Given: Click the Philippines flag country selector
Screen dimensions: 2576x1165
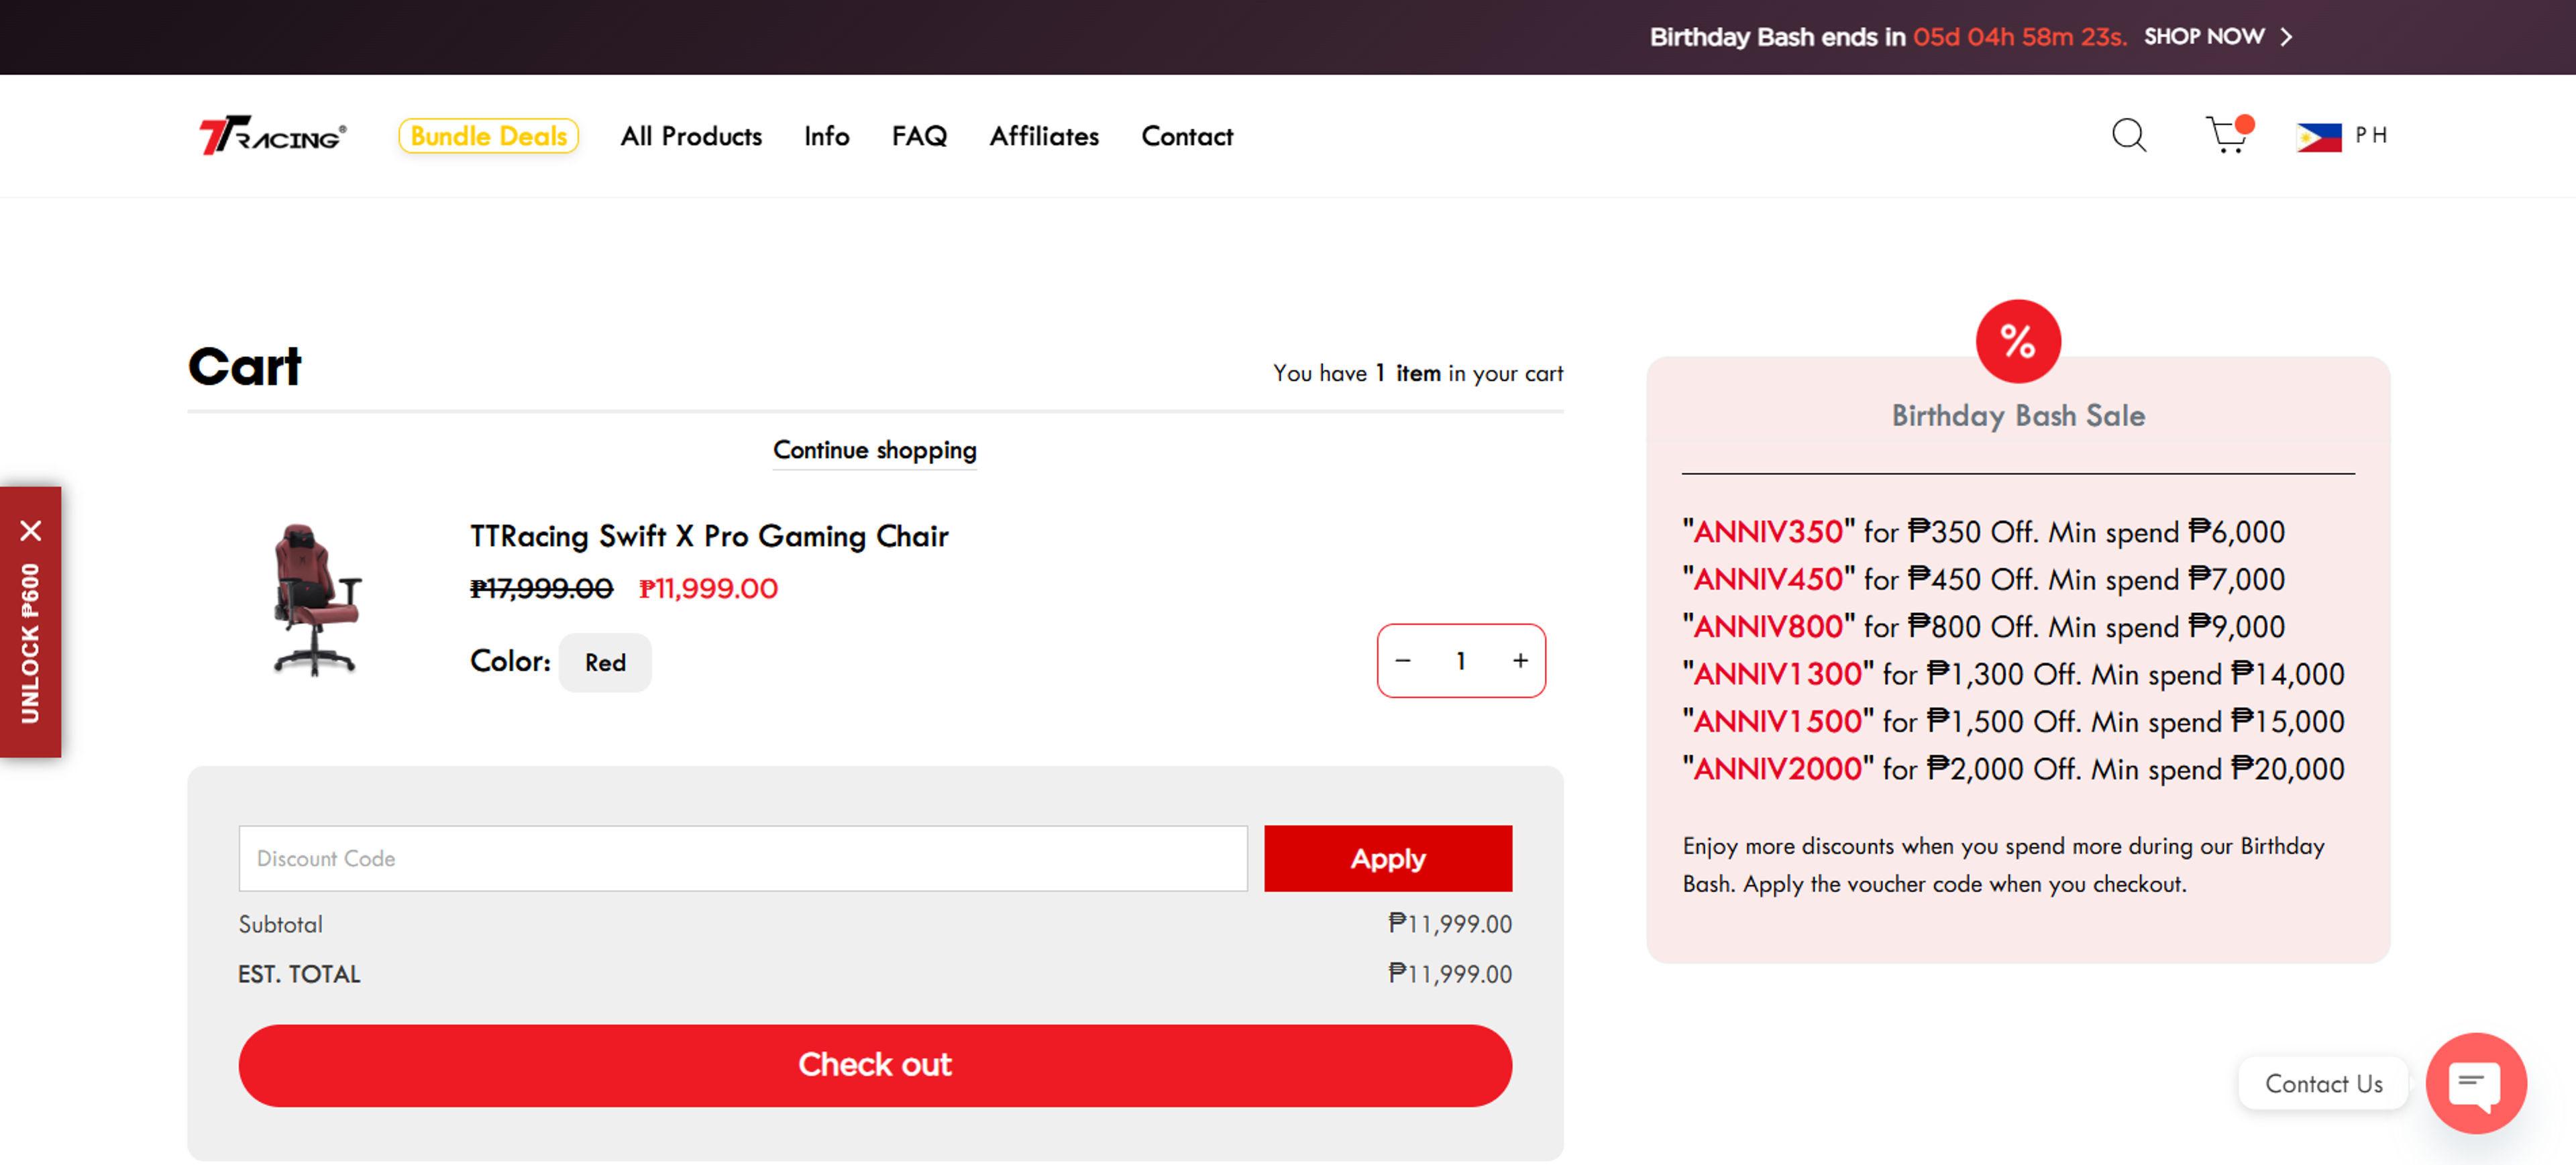Looking at the screenshot, I should 2318,136.
